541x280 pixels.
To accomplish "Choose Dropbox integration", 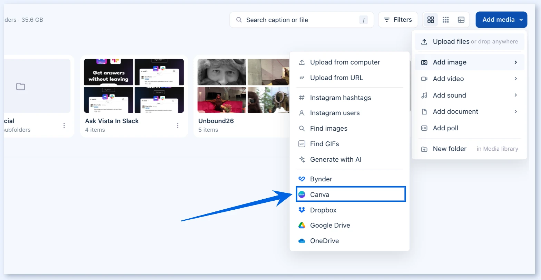I will tap(350, 210).
